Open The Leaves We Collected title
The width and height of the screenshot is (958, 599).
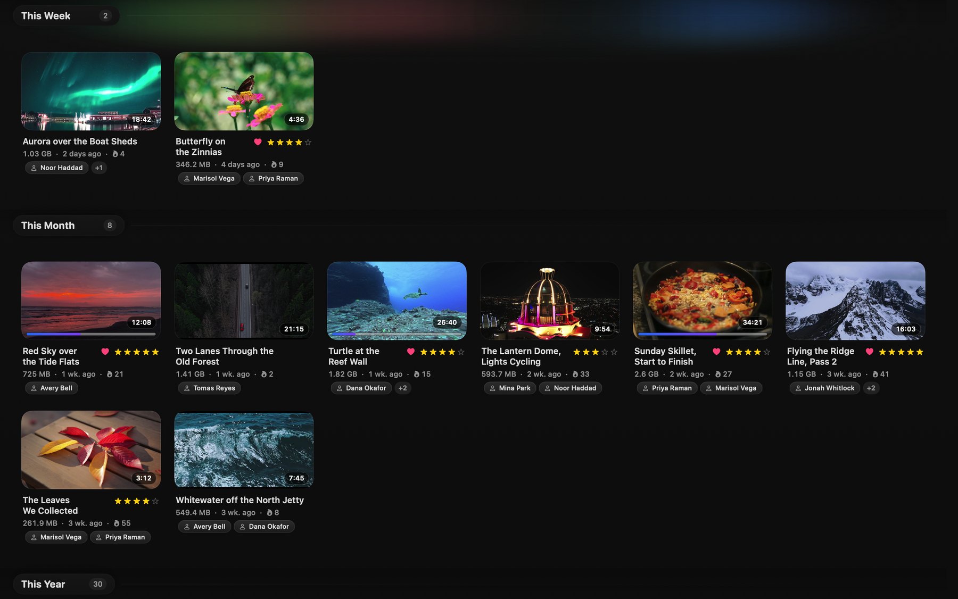tap(50, 505)
